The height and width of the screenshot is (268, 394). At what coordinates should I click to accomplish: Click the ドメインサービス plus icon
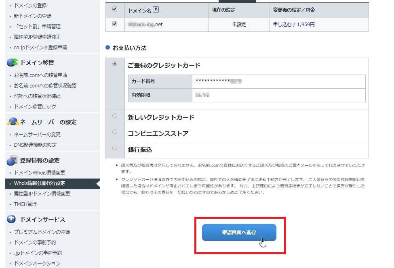point(12,220)
